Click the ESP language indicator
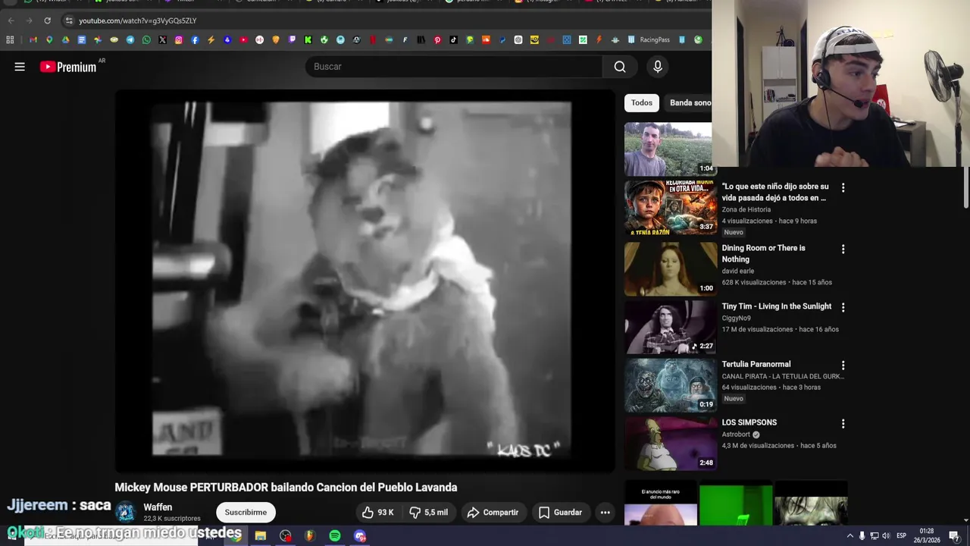The height and width of the screenshot is (546, 970). pyautogui.click(x=901, y=536)
